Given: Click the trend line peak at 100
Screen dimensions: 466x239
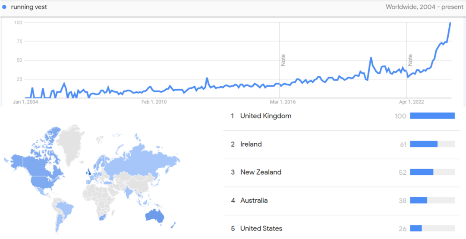Looking at the screenshot, I should click(450, 23).
